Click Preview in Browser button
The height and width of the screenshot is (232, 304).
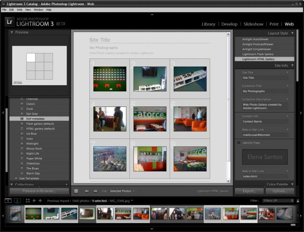coord(39,191)
